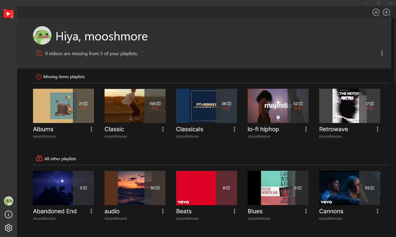Screen dimensions: 396x237
Task: Click video count 52 icon on lo-fi hiphop
Action: coord(300,104)
